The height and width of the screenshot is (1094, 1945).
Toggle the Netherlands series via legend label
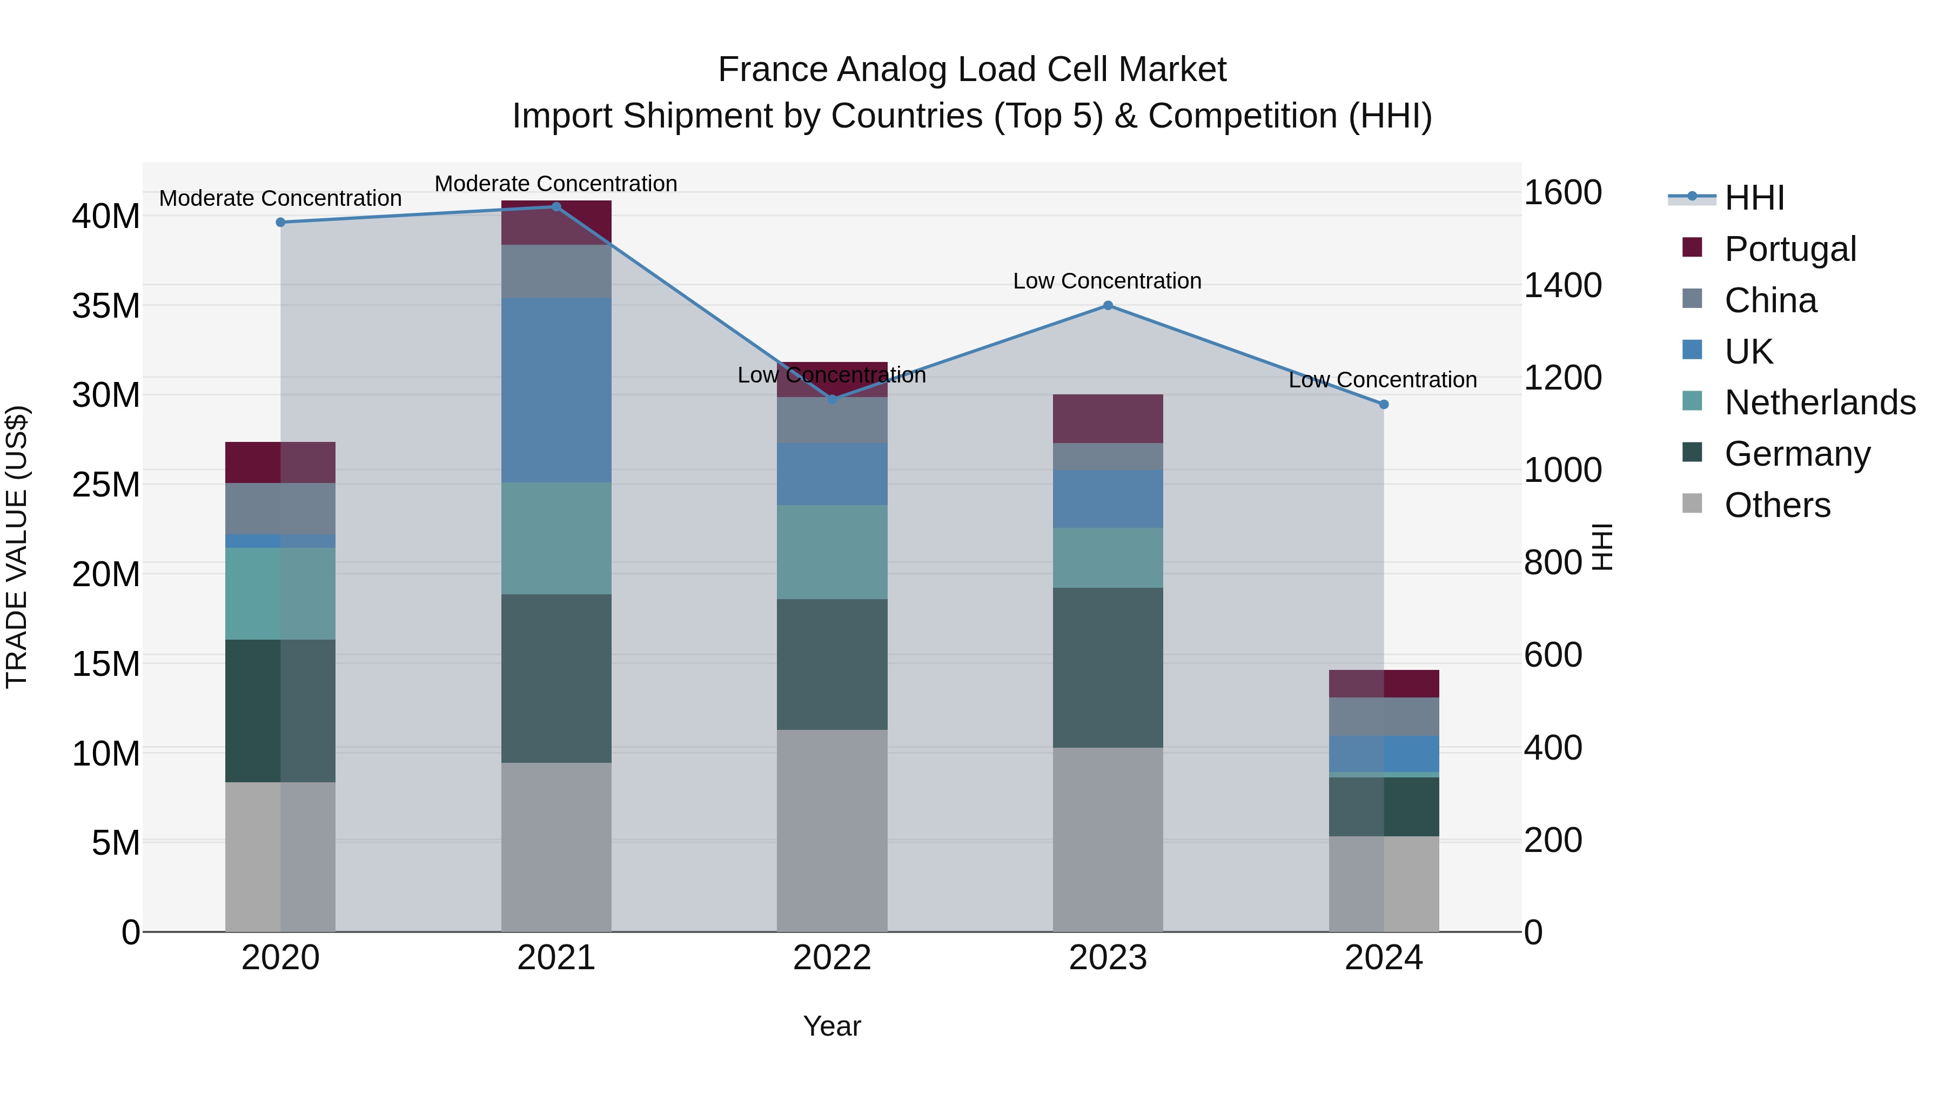(1820, 402)
